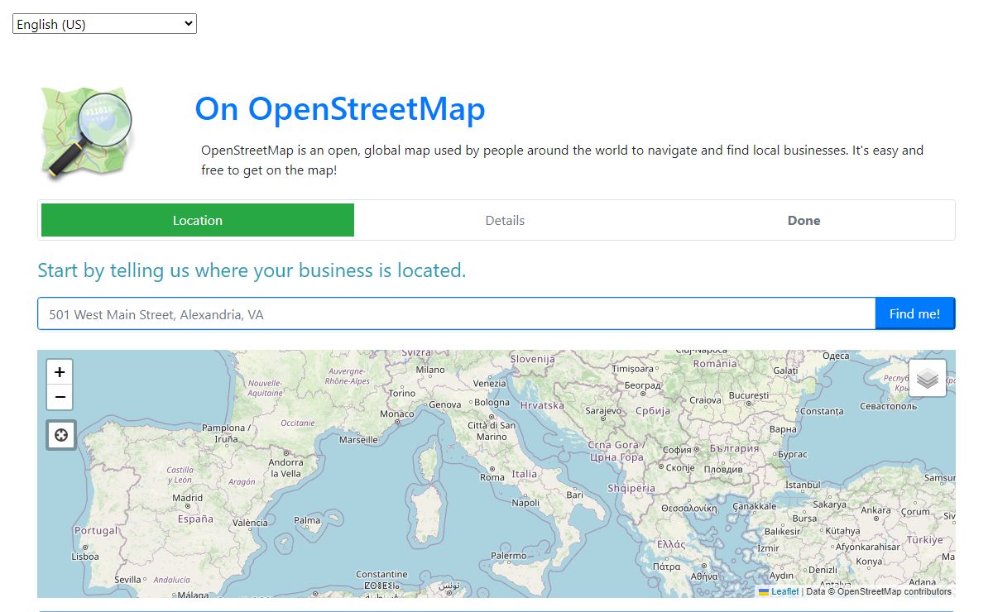
Task: Click Torino label on the map
Action: coord(402,394)
